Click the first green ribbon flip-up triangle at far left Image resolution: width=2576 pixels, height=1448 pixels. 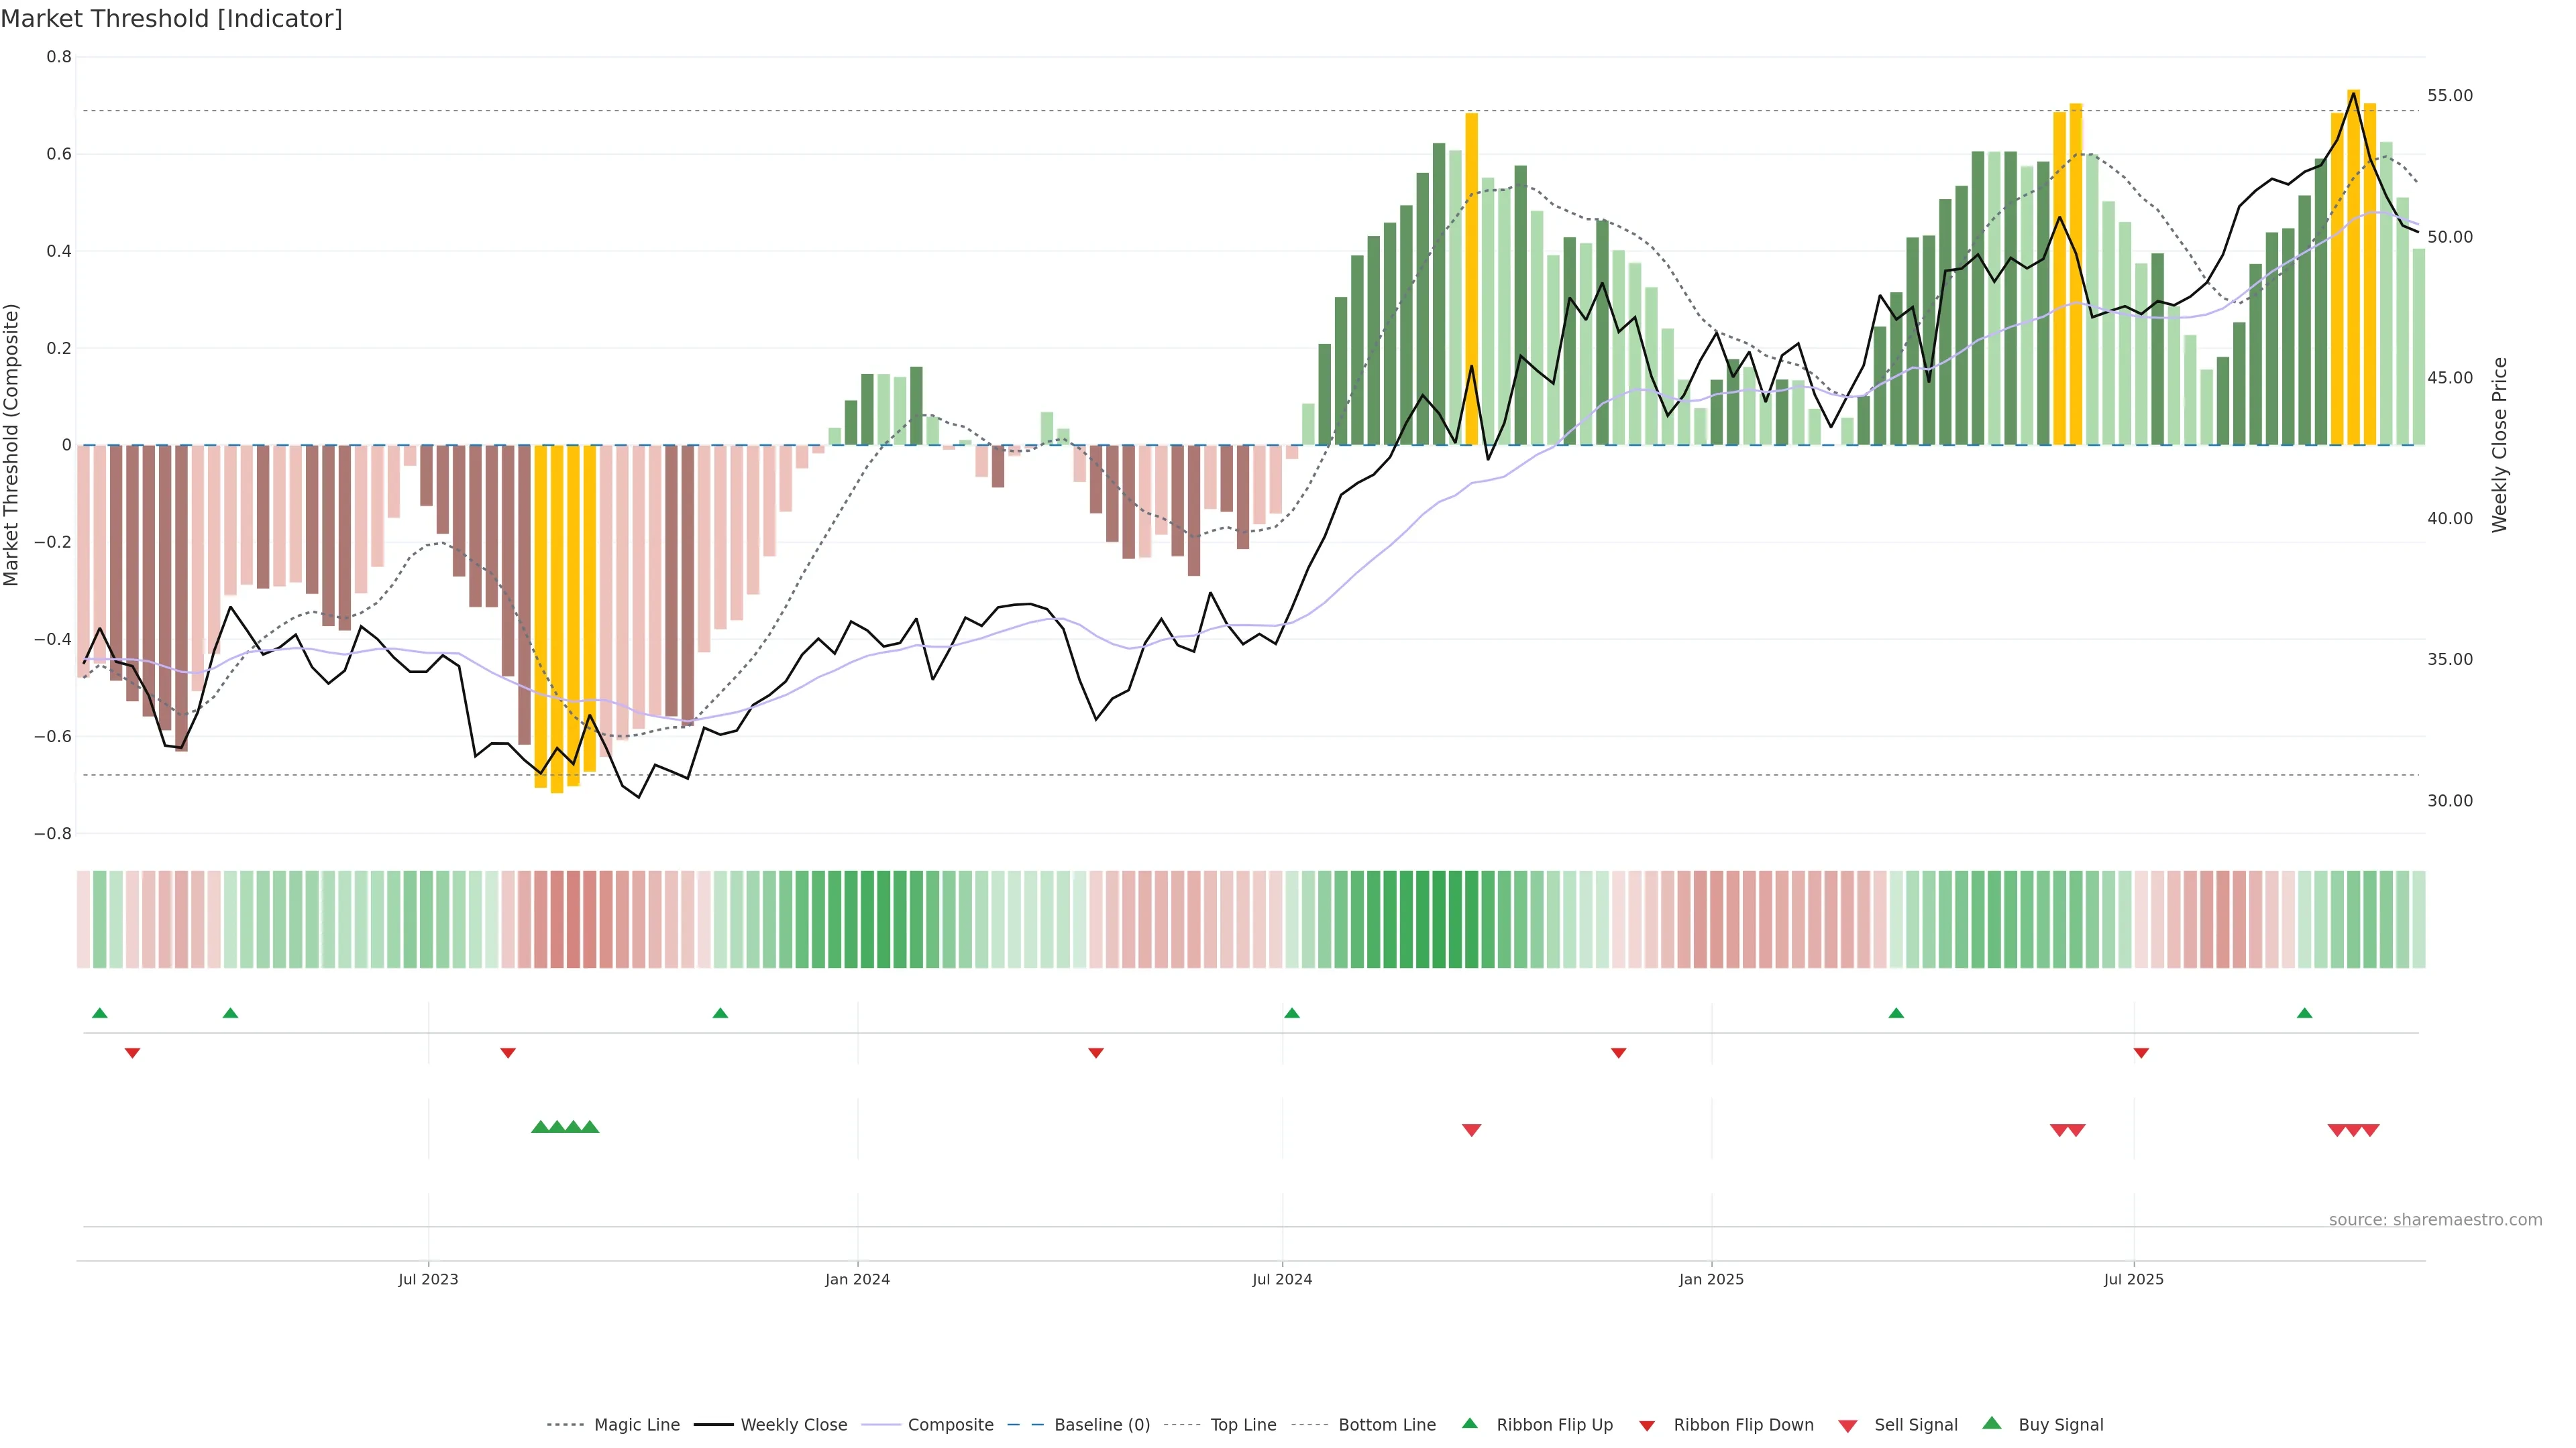99,1014
